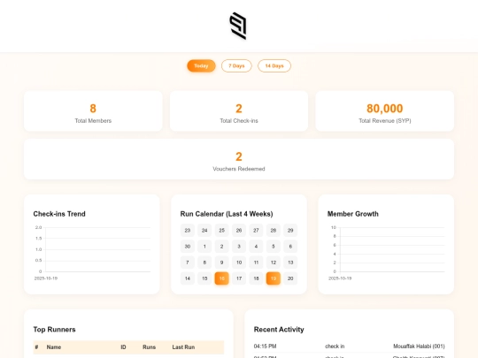Click the 80,000 revenue value
Screen dimensions: 478x358
pos(385,109)
